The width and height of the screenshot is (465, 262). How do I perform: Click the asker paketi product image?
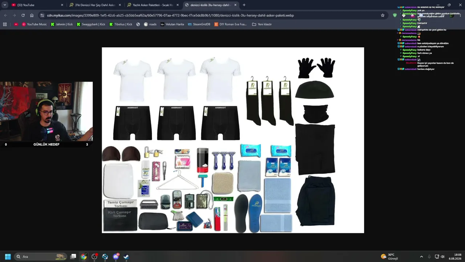[233, 140]
